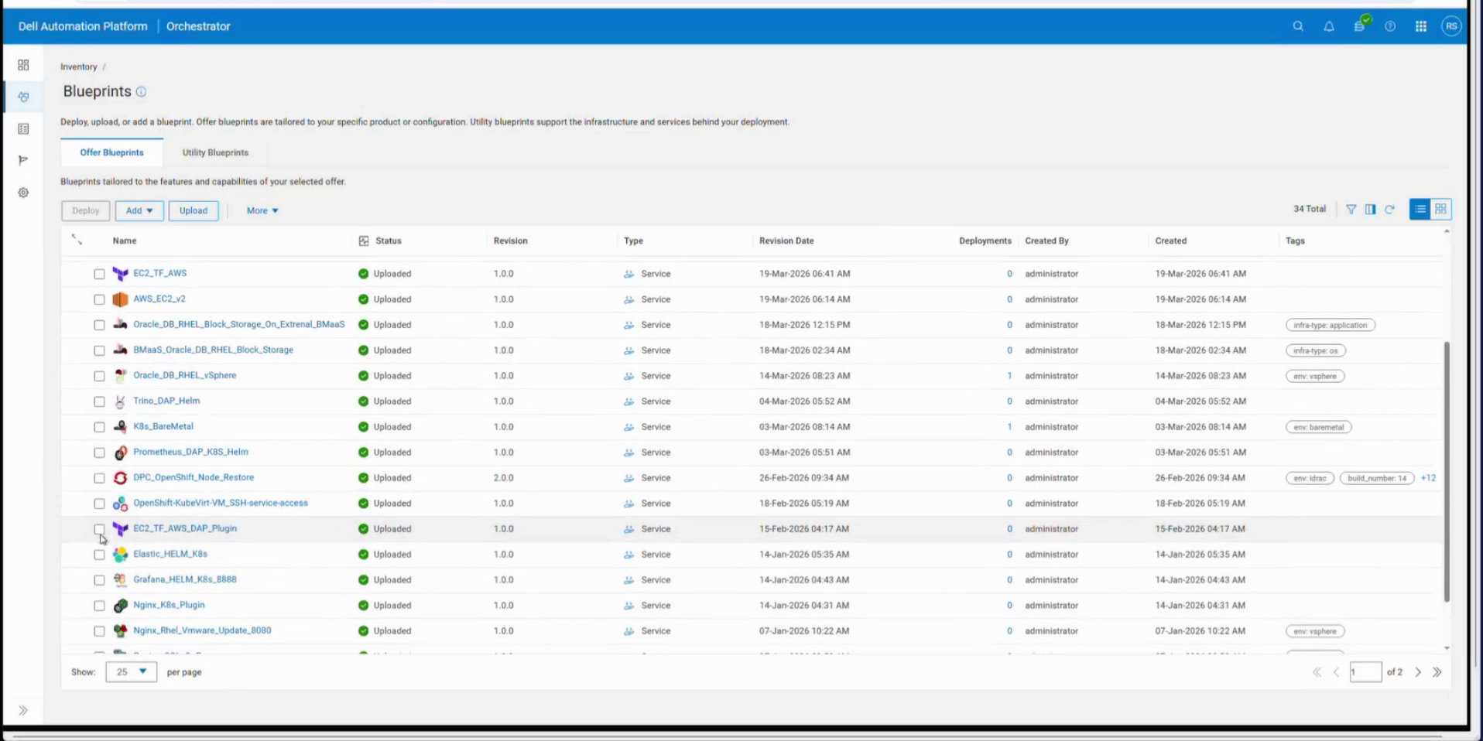Go to the next page
The height and width of the screenshot is (741, 1483).
(1418, 672)
